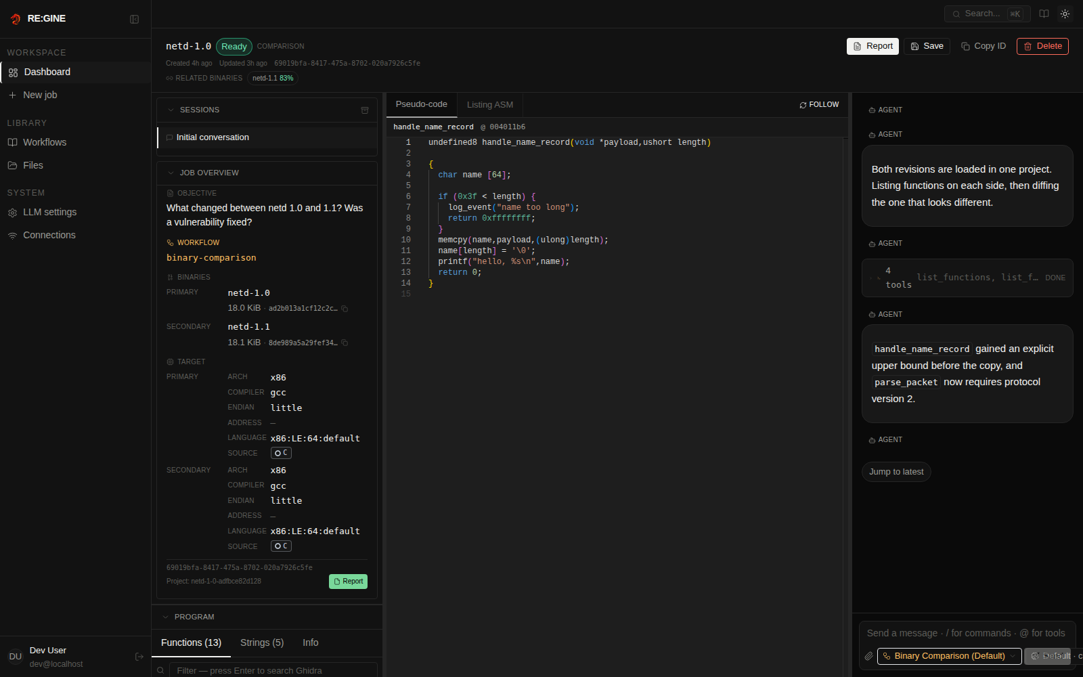1083x677 pixels.
Task: Click the archive icon in Sessions header
Action: (x=365, y=110)
